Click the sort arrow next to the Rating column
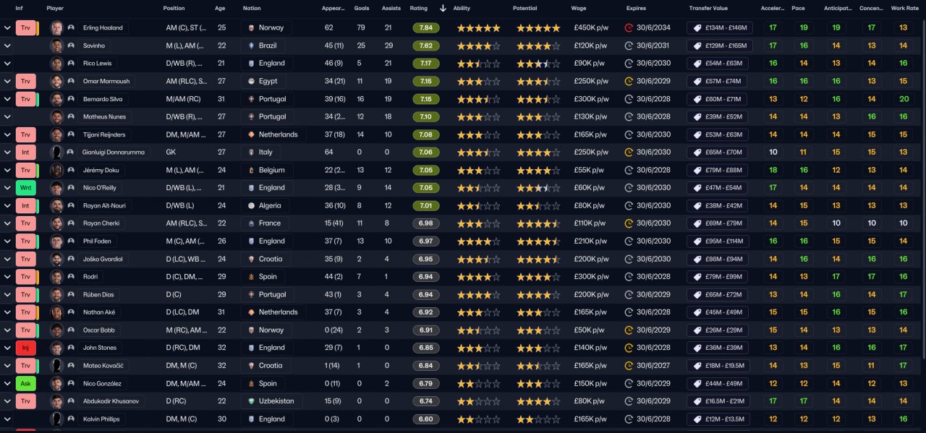 coord(443,8)
